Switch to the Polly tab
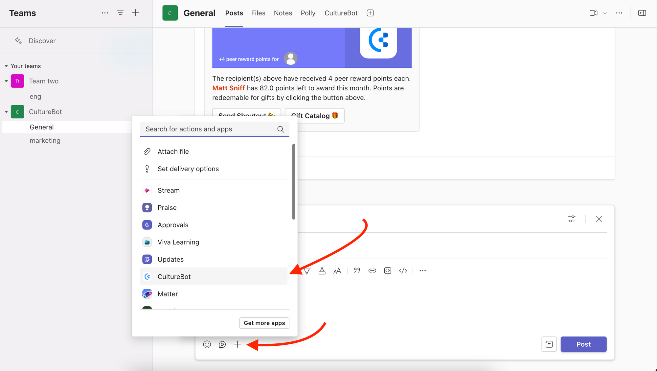 [308, 13]
